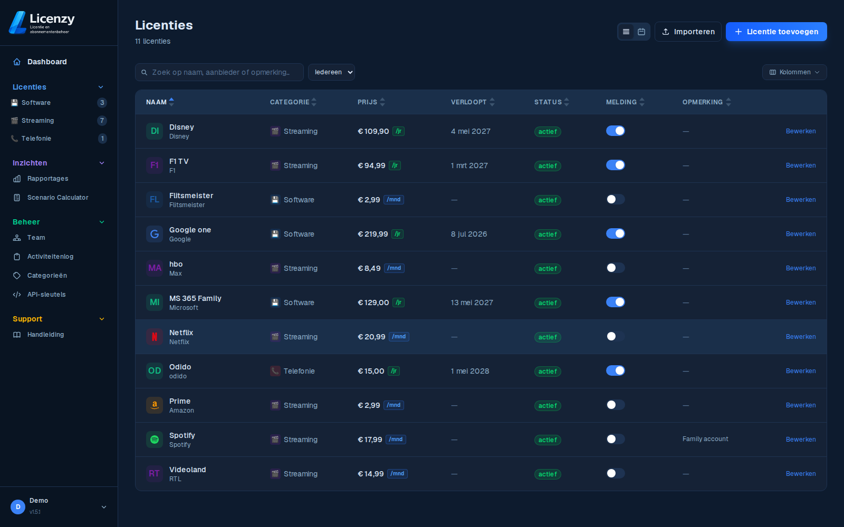The height and width of the screenshot is (527, 844).
Task: Click the Scenario Calculator icon
Action: click(17, 198)
